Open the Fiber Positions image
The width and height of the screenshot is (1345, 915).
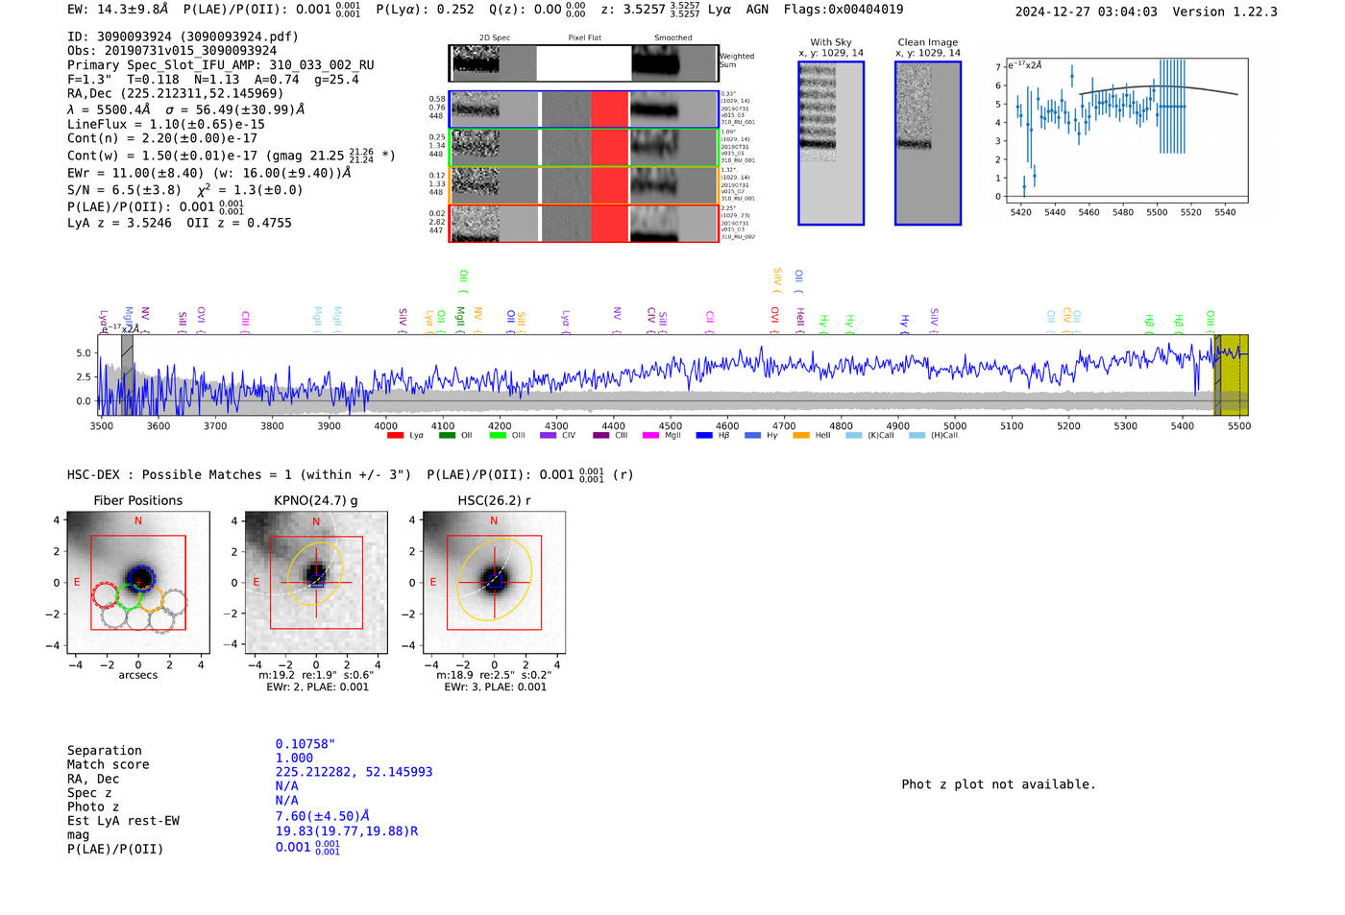point(138,583)
